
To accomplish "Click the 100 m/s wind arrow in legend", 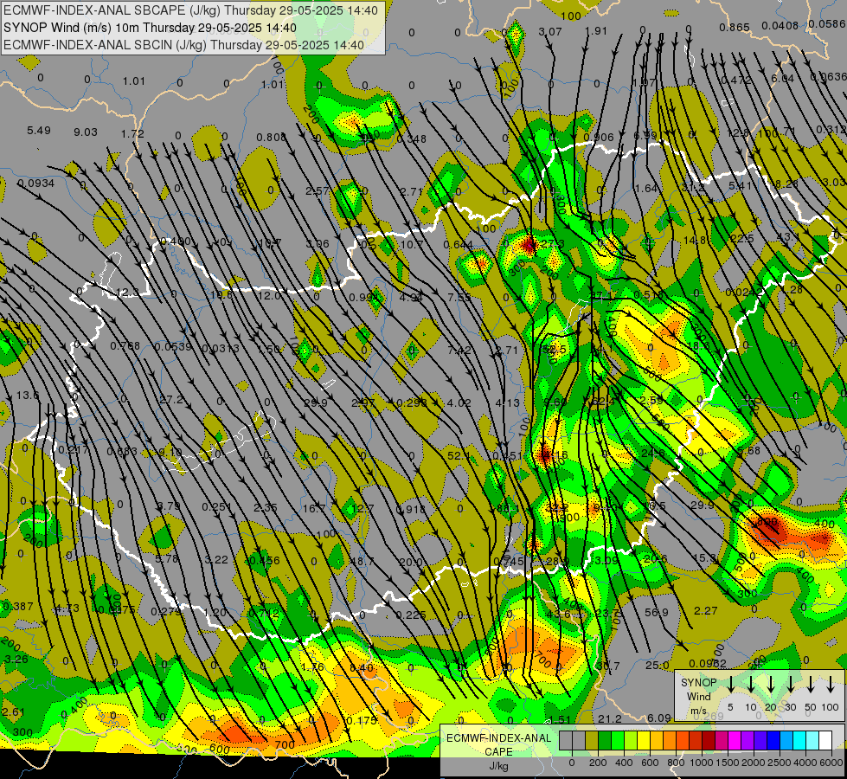I will (831, 685).
